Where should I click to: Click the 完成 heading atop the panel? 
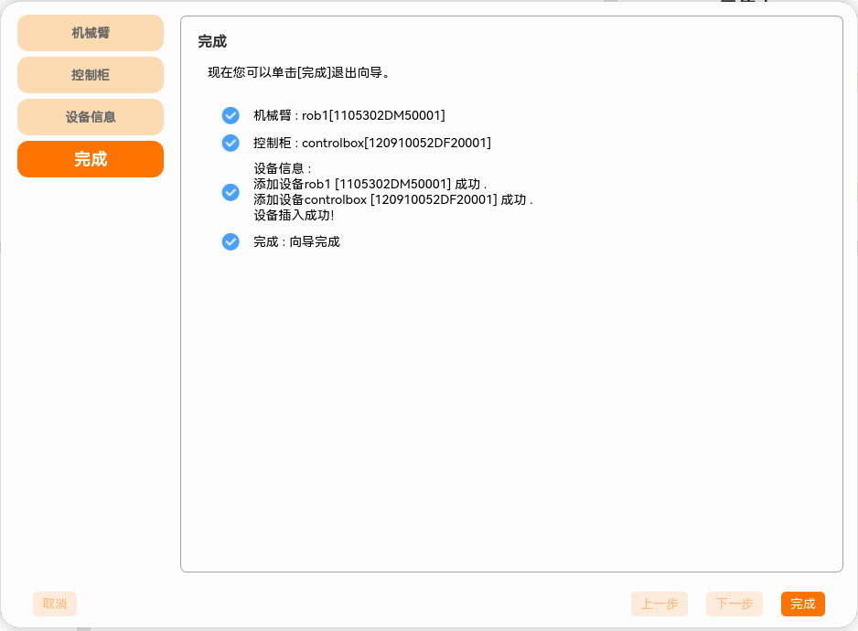pyautogui.click(x=212, y=42)
